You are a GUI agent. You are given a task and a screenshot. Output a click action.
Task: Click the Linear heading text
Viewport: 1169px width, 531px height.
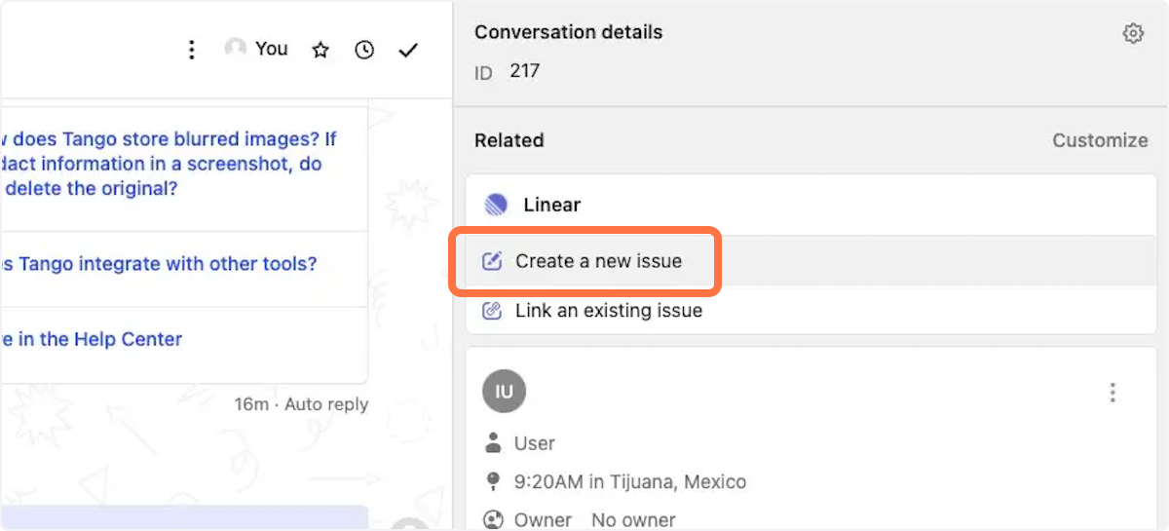click(551, 205)
